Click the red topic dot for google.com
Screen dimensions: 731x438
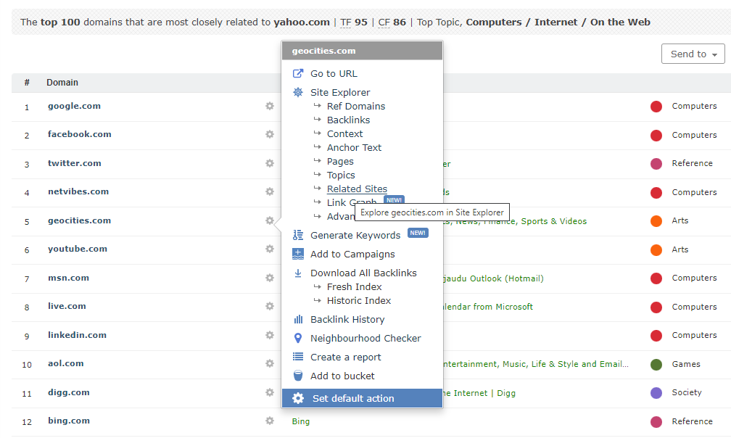click(x=656, y=107)
